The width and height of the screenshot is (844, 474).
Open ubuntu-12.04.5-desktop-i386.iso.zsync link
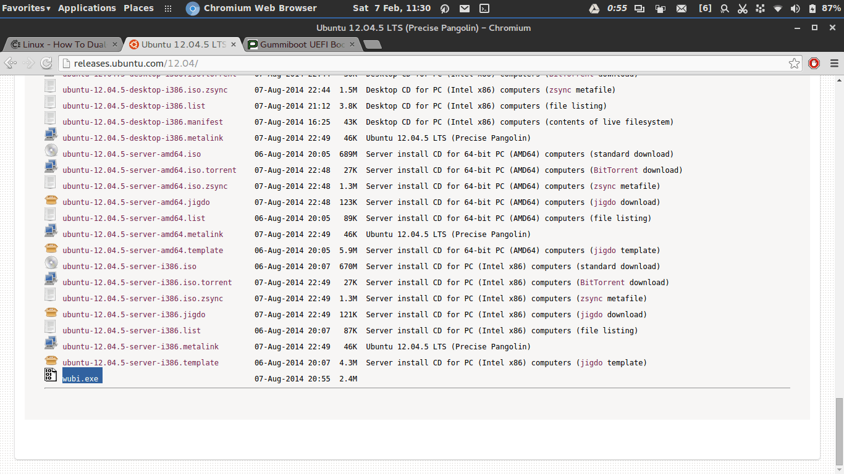coord(145,90)
